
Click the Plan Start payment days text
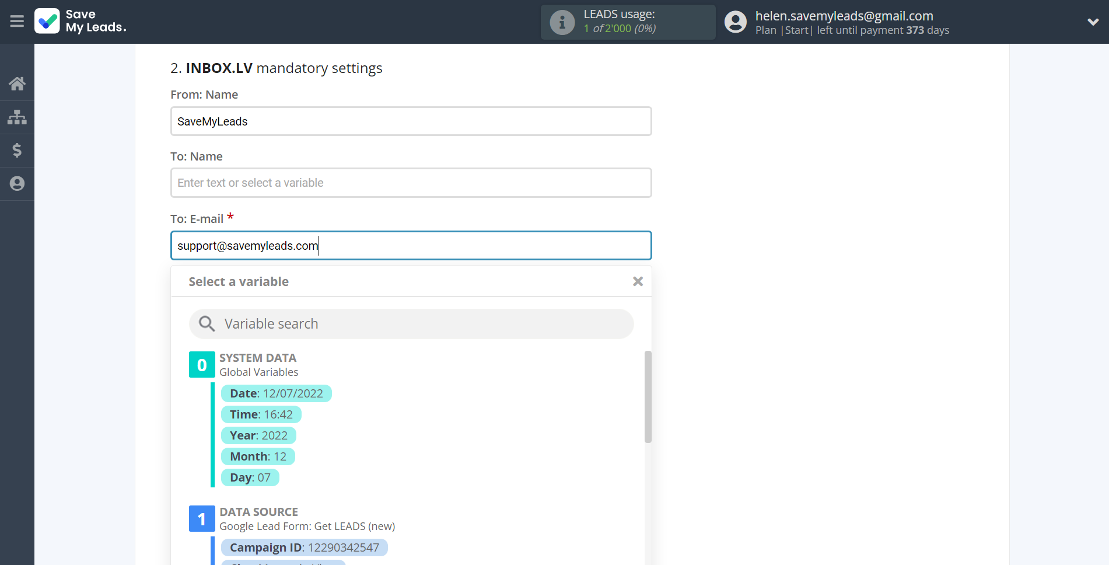[x=852, y=30]
